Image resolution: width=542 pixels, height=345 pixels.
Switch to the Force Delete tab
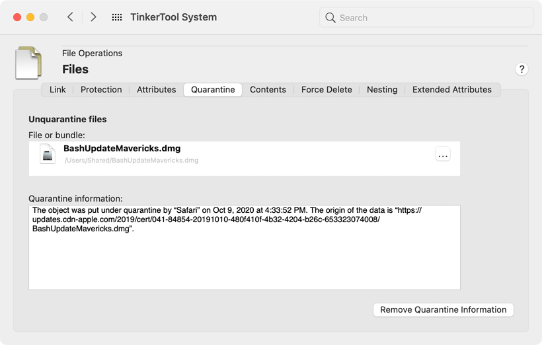click(327, 89)
